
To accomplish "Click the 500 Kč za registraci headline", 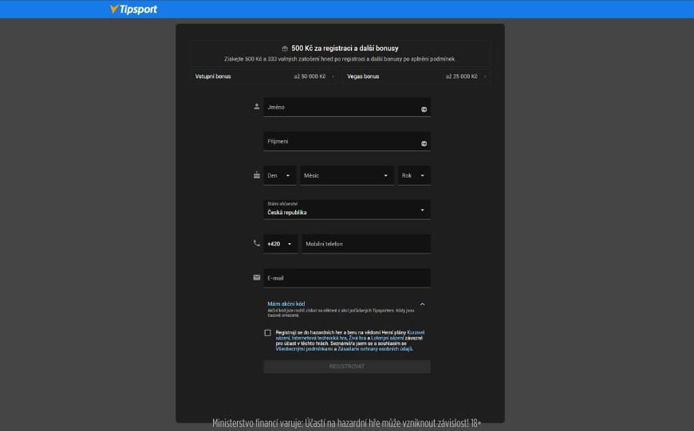I will 345,48.
